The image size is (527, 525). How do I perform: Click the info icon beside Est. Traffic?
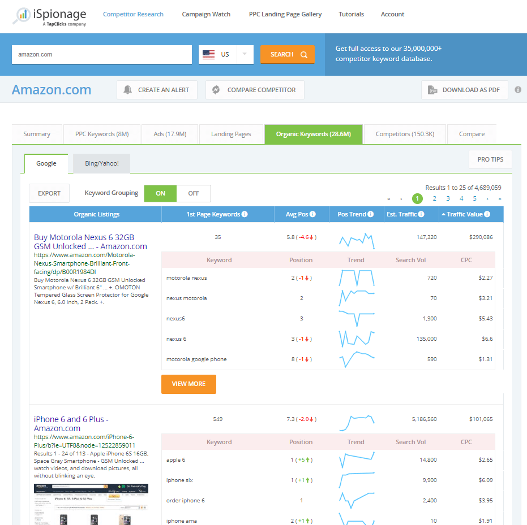coord(421,214)
